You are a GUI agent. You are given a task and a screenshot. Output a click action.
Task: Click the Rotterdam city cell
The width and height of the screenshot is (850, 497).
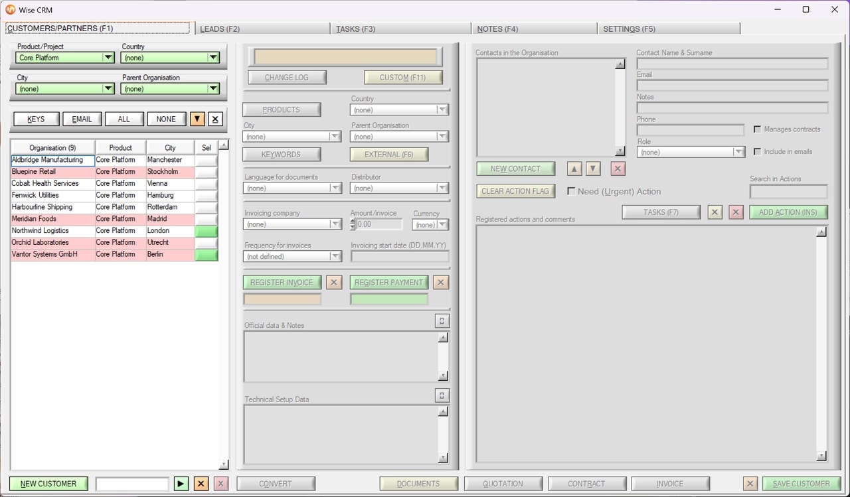coord(171,207)
